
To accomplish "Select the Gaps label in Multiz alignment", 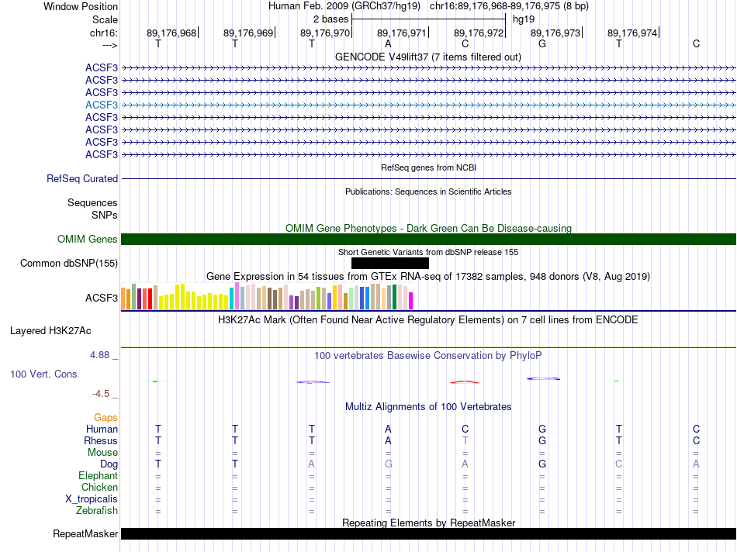I will click(x=106, y=417).
